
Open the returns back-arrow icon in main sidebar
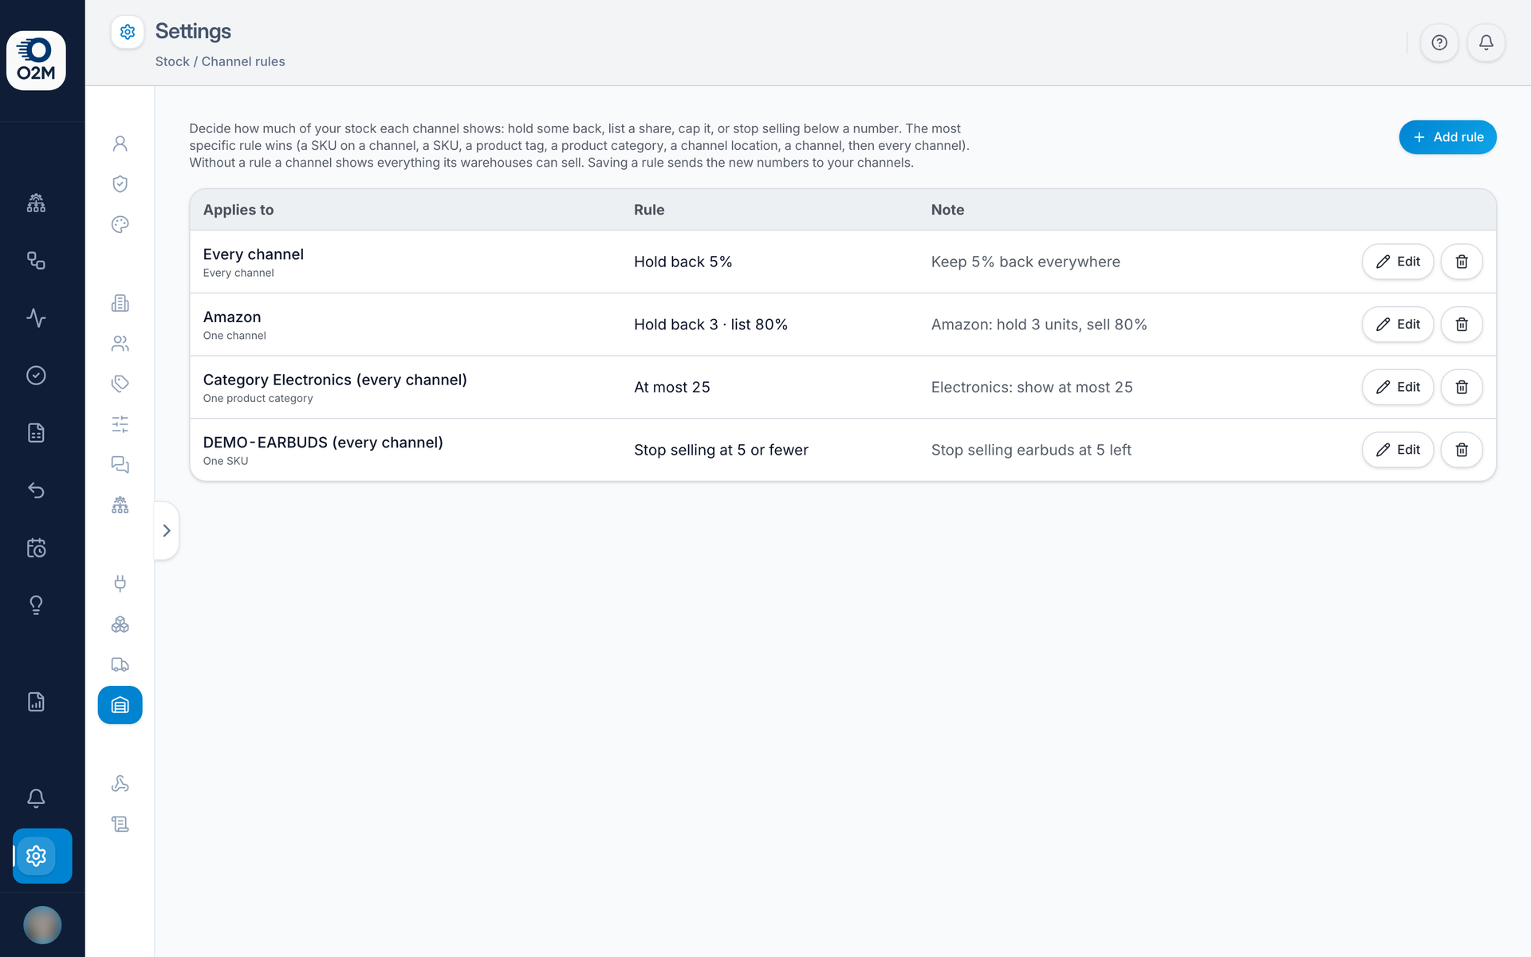click(36, 490)
